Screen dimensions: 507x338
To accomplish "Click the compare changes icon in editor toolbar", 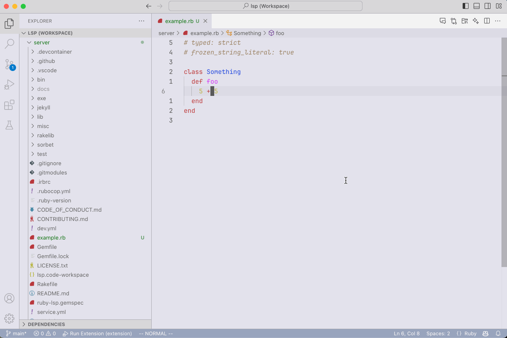I will [454, 21].
